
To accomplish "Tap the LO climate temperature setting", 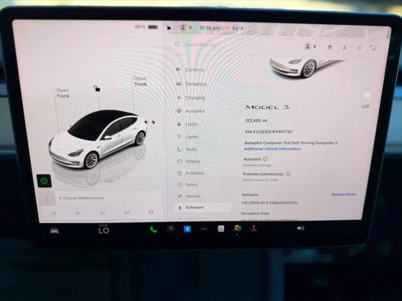I will 104,230.
